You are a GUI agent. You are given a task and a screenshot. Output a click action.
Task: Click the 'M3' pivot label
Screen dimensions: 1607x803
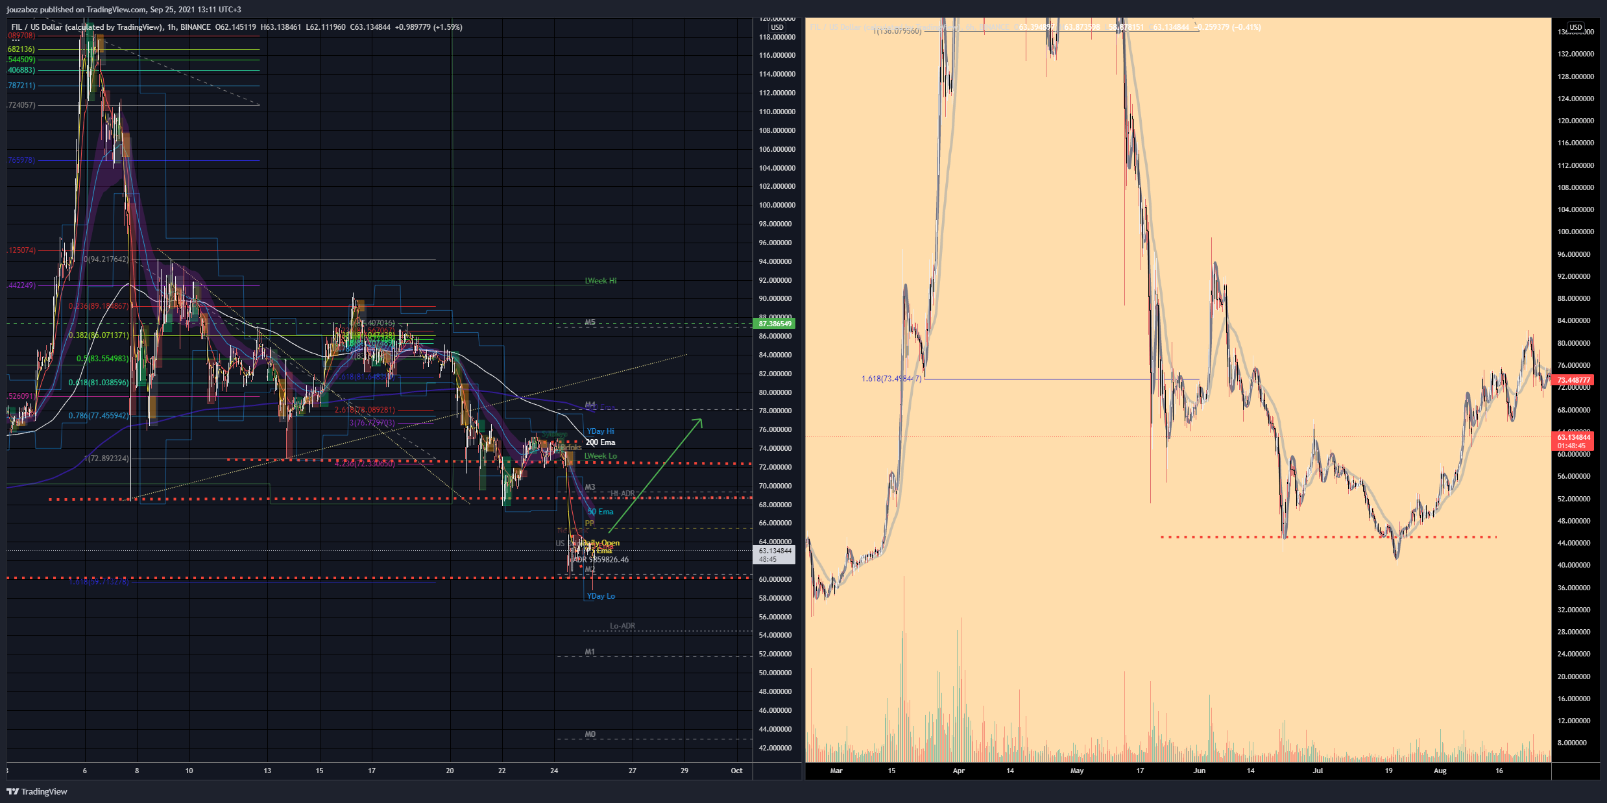click(590, 487)
